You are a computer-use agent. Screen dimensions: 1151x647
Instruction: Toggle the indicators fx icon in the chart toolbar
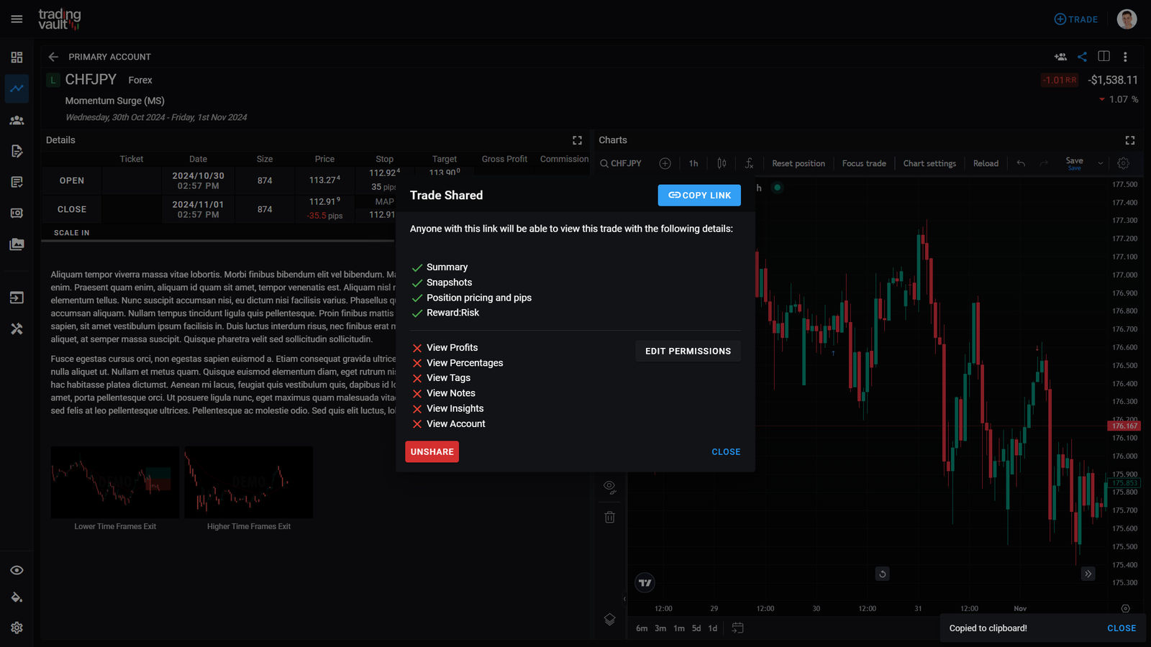(750, 163)
